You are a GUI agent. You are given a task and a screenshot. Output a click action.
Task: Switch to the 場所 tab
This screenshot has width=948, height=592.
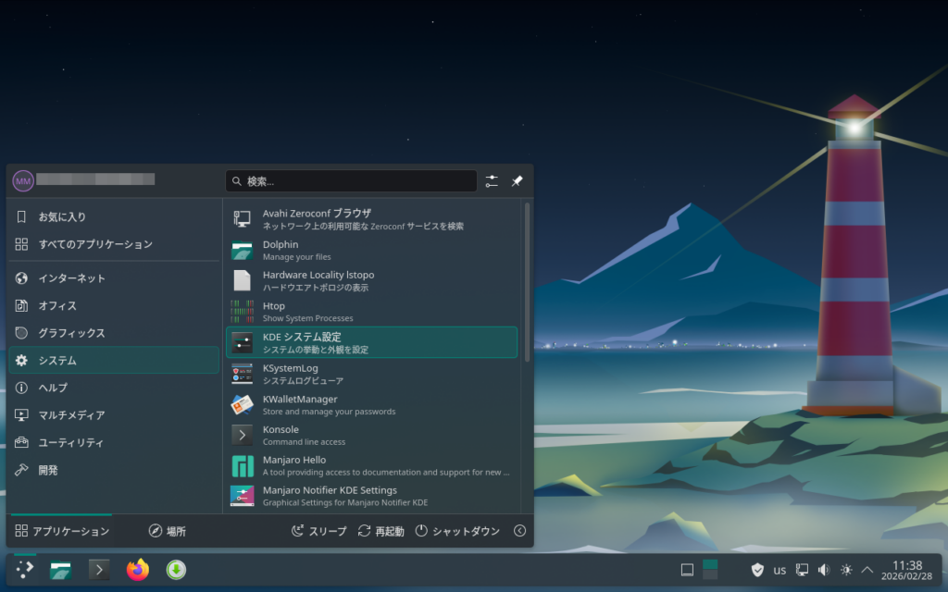[168, 531]
